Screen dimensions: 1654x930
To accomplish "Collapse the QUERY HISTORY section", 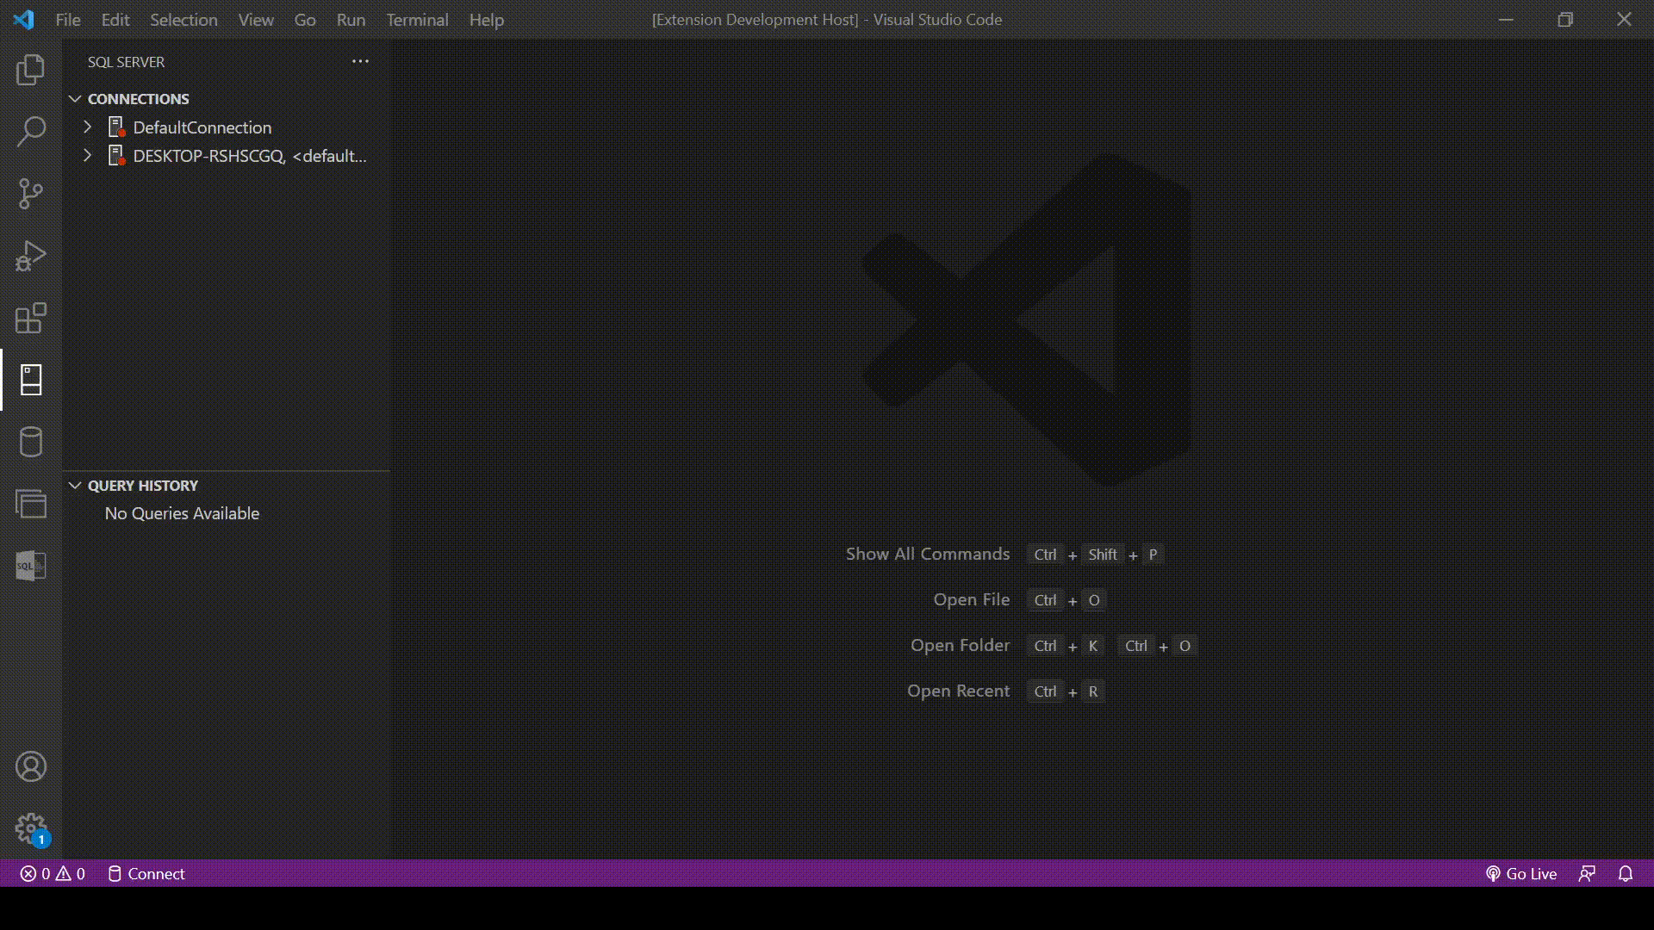I will click(75, 485).
